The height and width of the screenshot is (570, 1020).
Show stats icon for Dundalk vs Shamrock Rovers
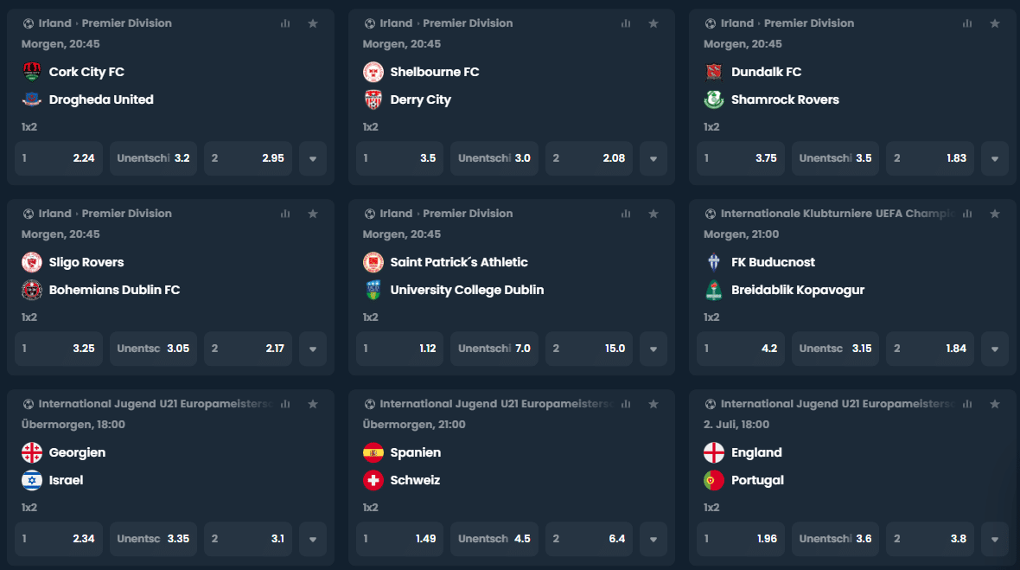click(967, 23)
